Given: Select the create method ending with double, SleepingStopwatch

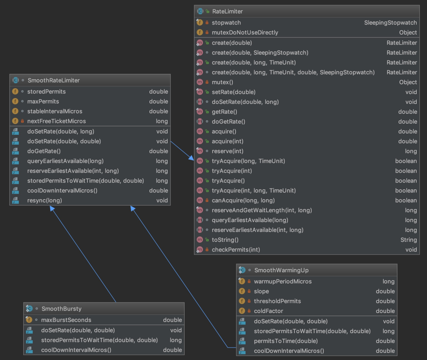Looking at the screenshot, I should point(293,72).
